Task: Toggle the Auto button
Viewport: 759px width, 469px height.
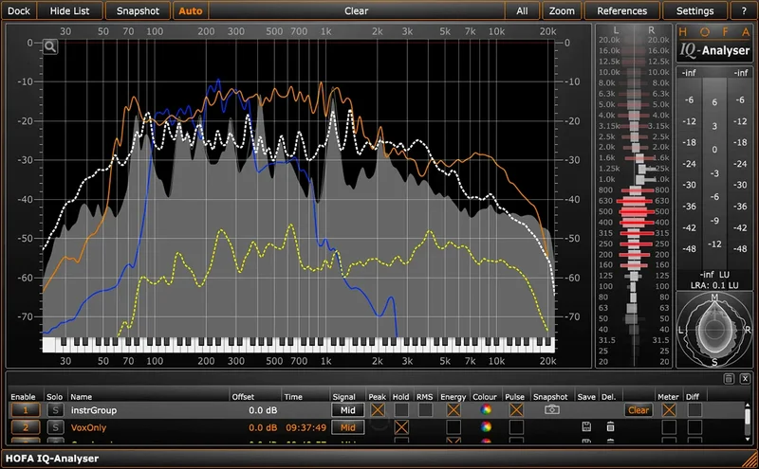Action: pos(191,10)
